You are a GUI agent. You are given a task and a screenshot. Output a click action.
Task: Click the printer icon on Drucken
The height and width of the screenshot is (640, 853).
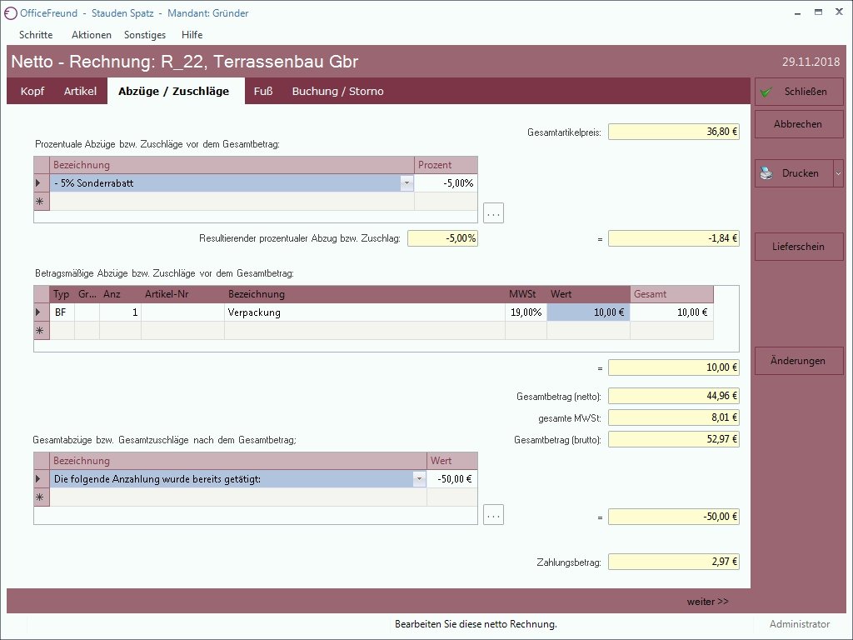(766, 173)
